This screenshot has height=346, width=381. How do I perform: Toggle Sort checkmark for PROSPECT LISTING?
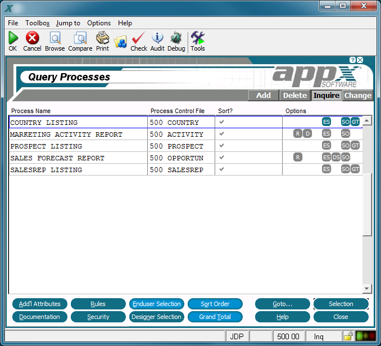click(221, 146)
